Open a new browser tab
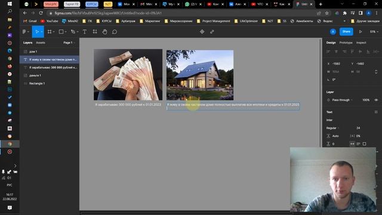Viewport: 382px width, 215px height. (321, 4)
